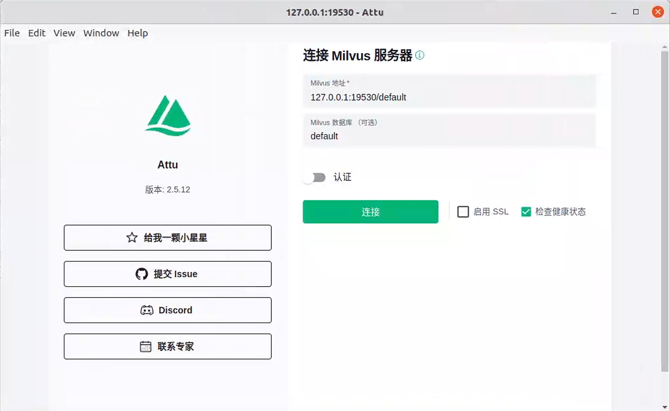Toggle the 认证 authentication switch
The width and height of the screenshot is (670, 411).
(x=314, y=177)
